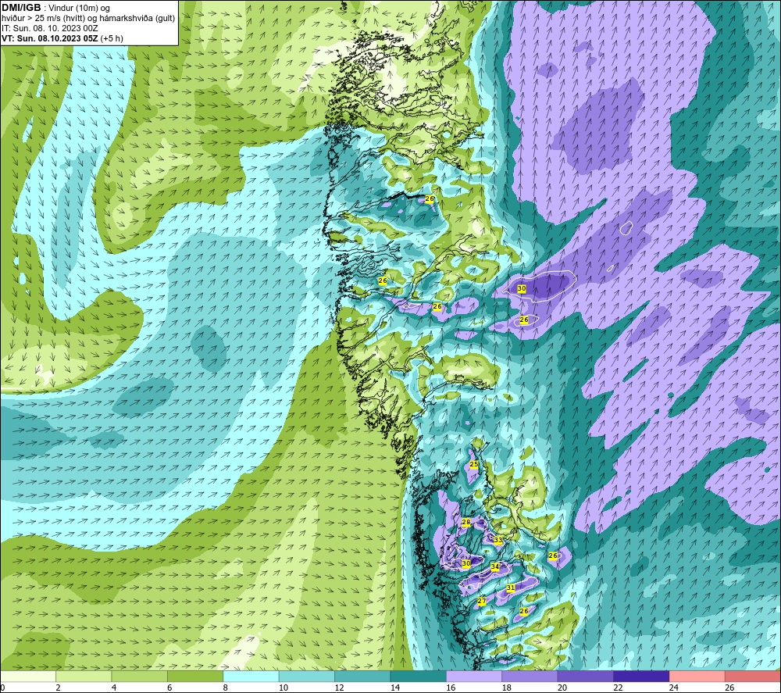Select the 14–16 m/s dark teal legend swatch

(419, 677)
